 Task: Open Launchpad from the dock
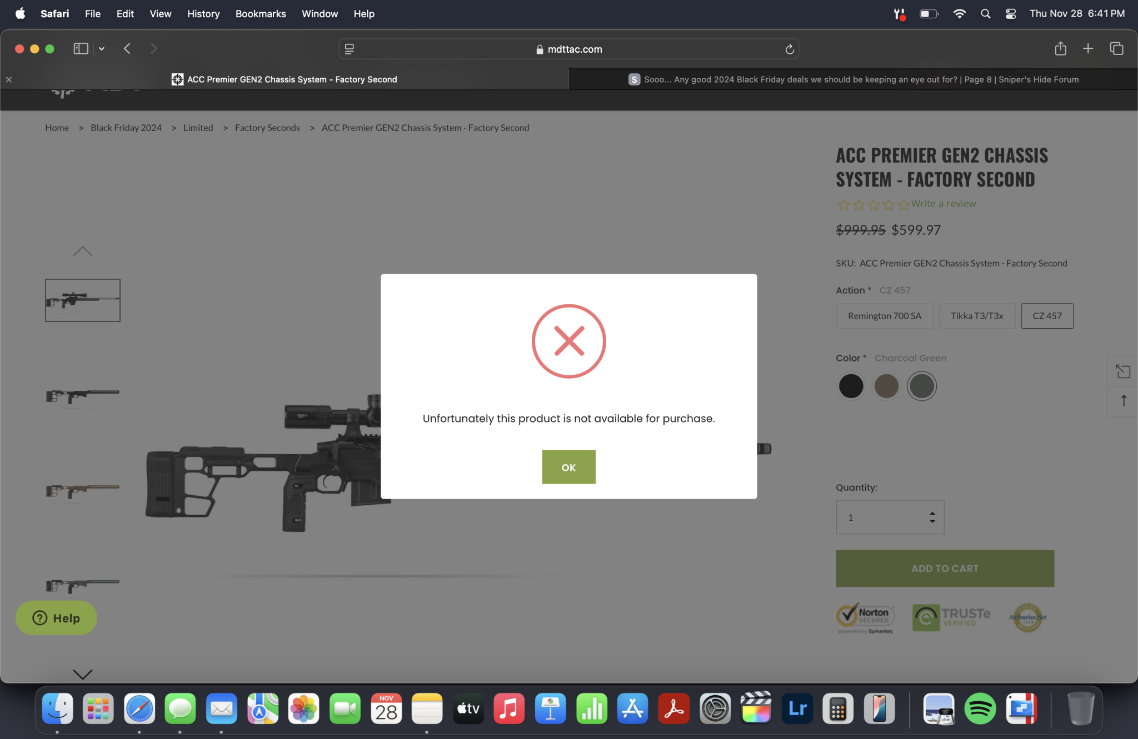[98, 708]
